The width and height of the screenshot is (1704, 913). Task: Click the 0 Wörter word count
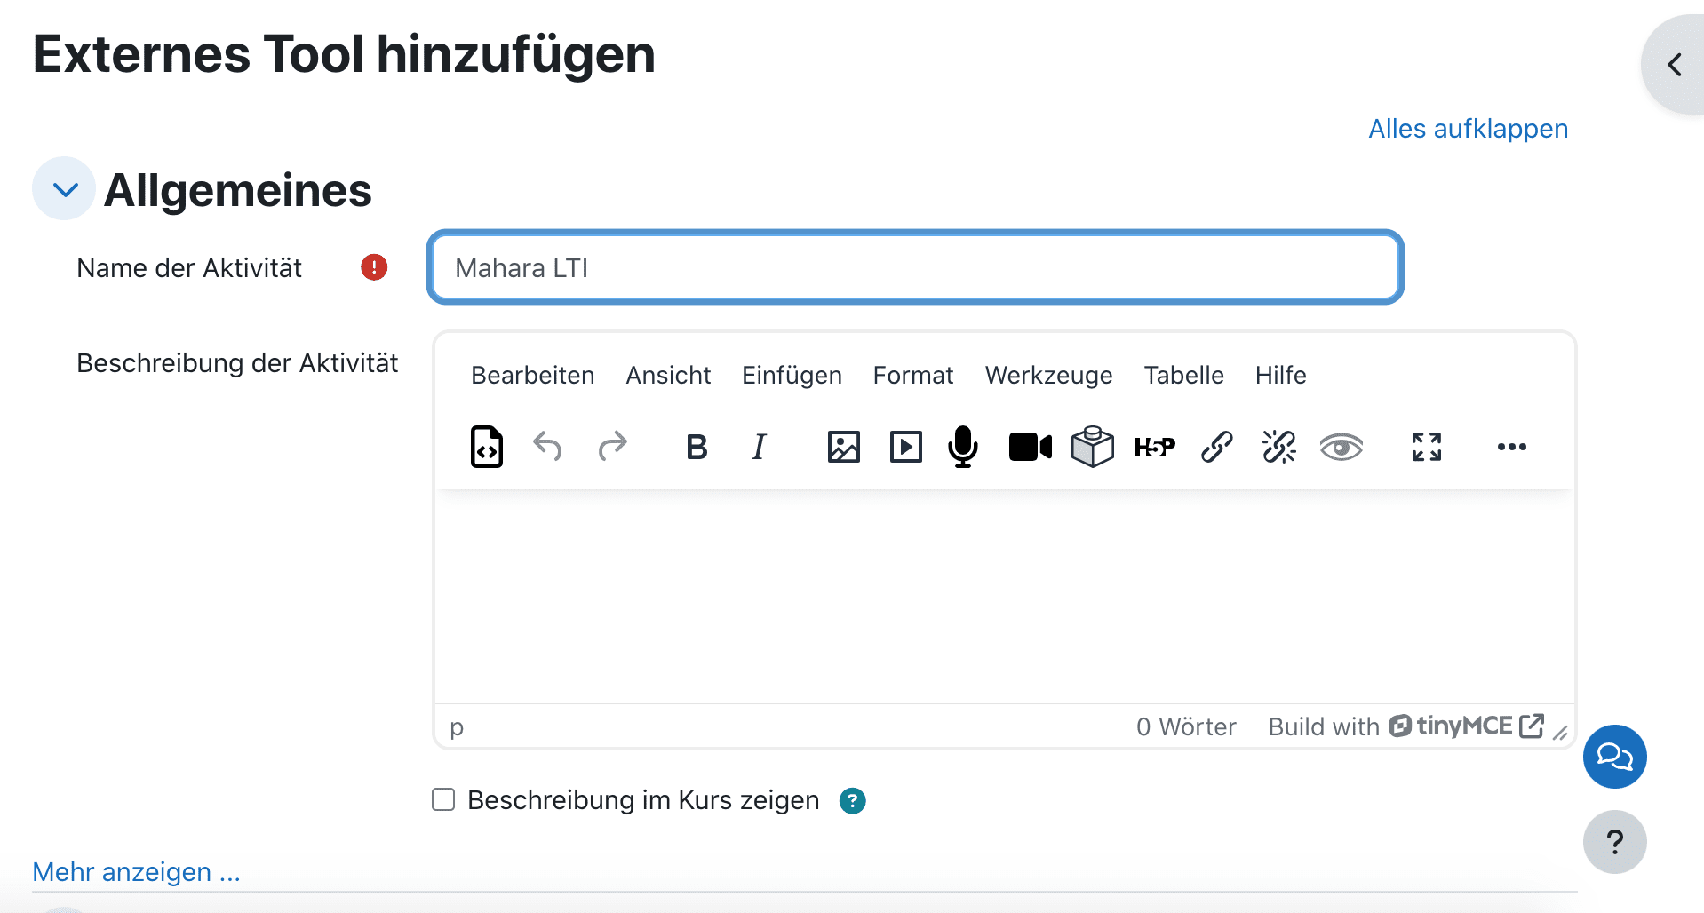tap(1186, 727)
